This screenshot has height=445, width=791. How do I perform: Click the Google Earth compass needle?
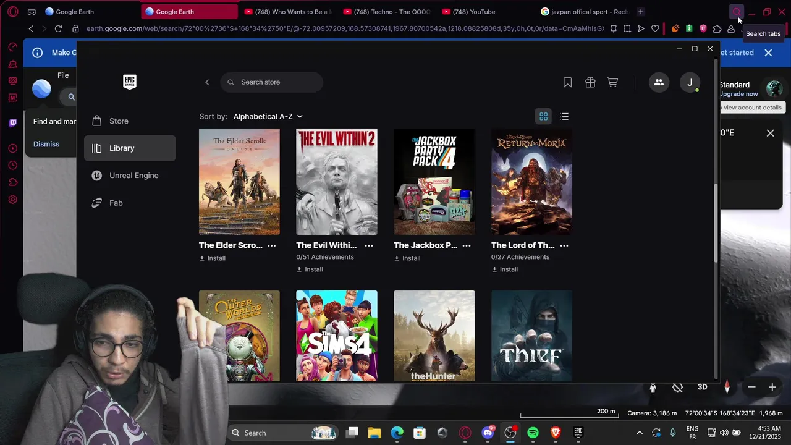727,387
